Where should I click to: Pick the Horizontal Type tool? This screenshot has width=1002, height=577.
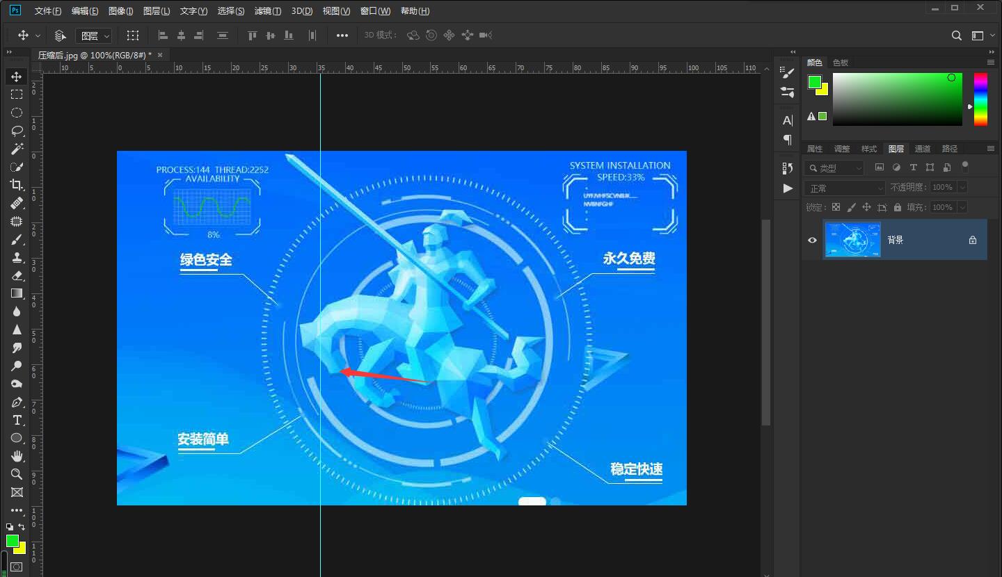click(17, 421)
